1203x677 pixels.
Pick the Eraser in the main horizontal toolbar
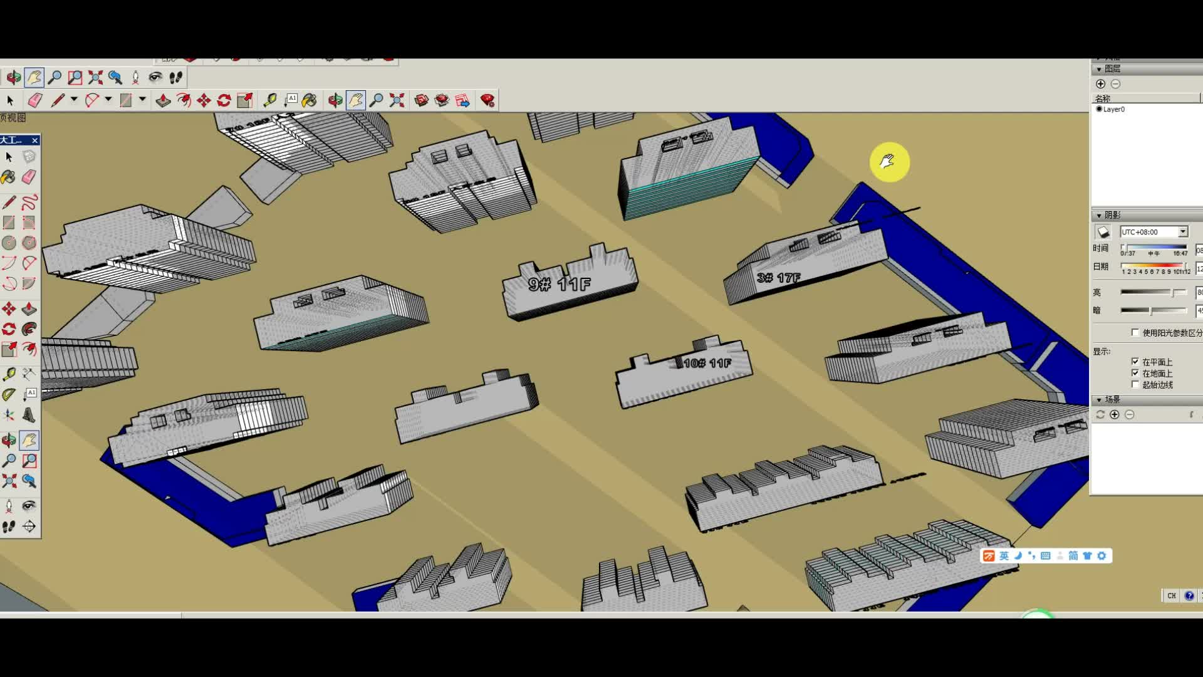tap(35, 100)
